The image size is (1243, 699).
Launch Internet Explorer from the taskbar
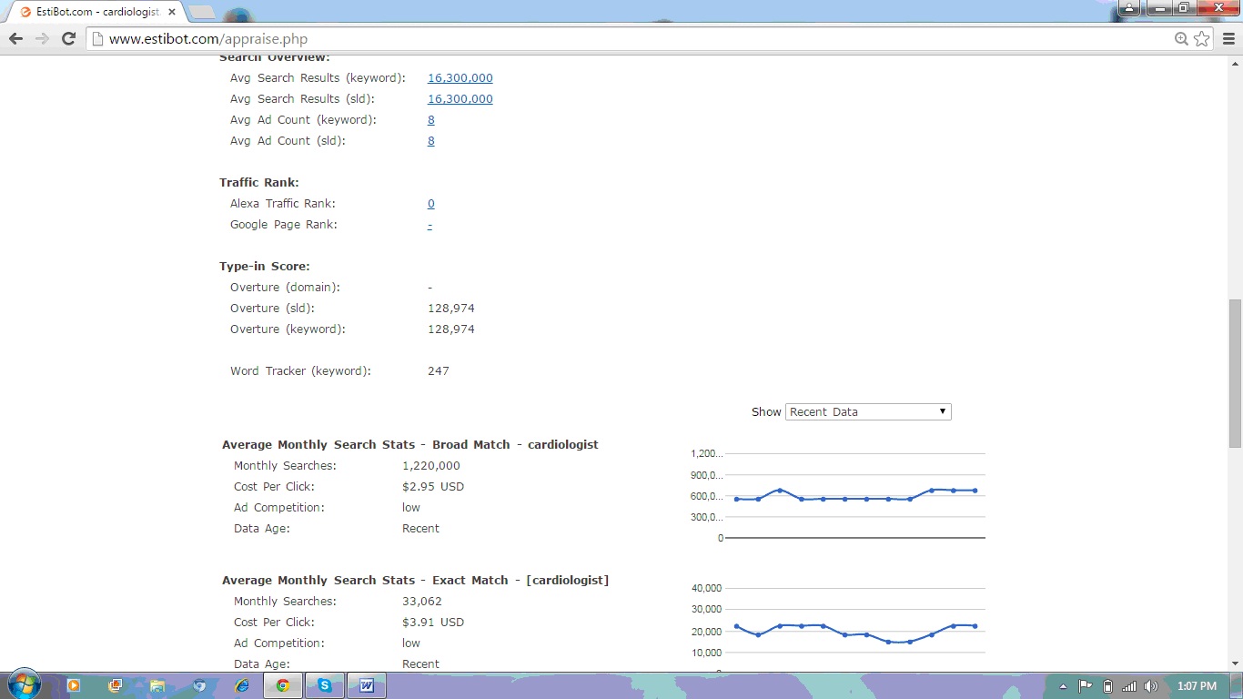[241, 685]
